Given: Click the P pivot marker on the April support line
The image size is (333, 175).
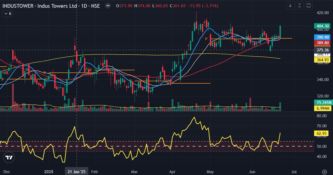Looking at the screenshot, I should tap(168, 83).
